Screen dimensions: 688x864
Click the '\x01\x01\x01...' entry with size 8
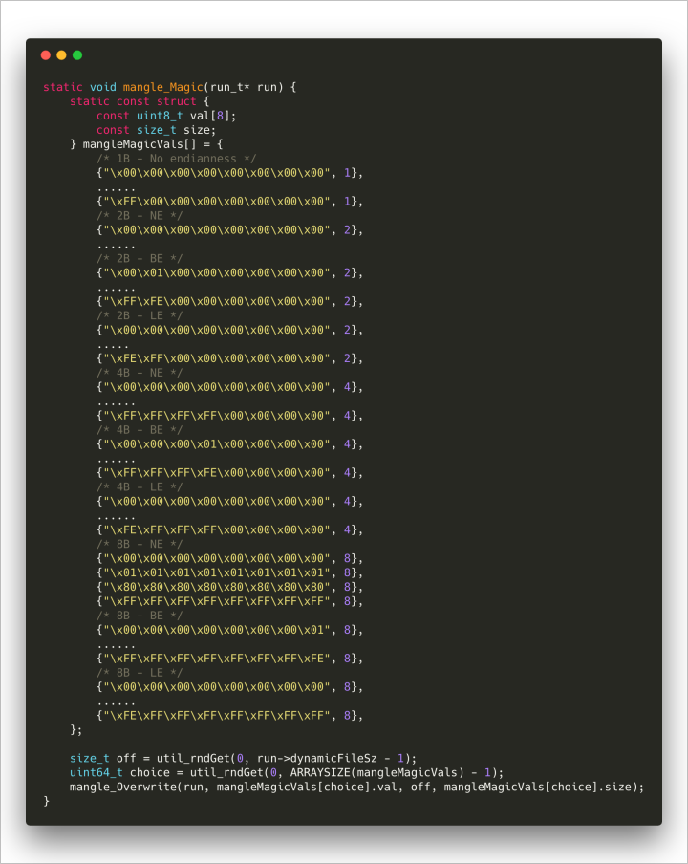click(229, 572)
